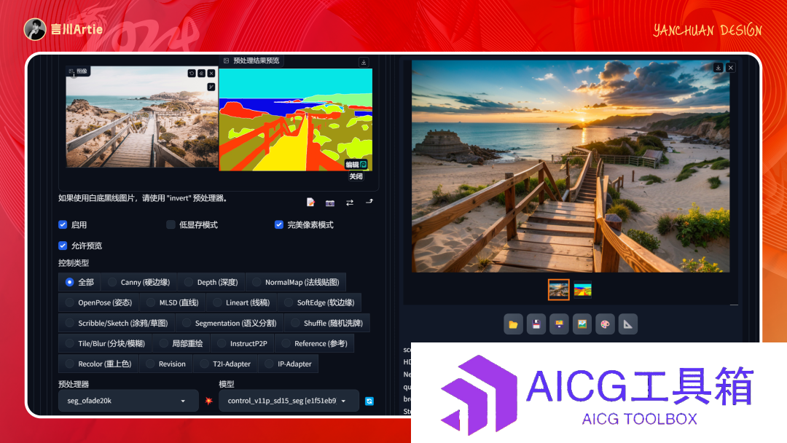Click the generated sunset beach image

[x=571, y=166]
